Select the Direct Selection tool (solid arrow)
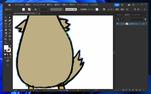Screen dimensions: 151x94 (x=10, y=17)
